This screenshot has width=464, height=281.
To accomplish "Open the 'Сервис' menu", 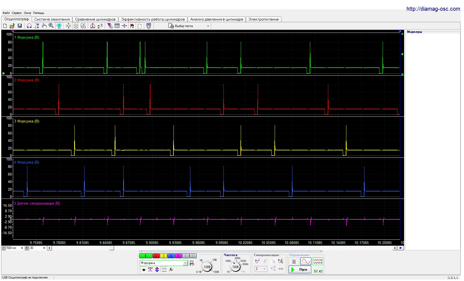I will 17,13.
